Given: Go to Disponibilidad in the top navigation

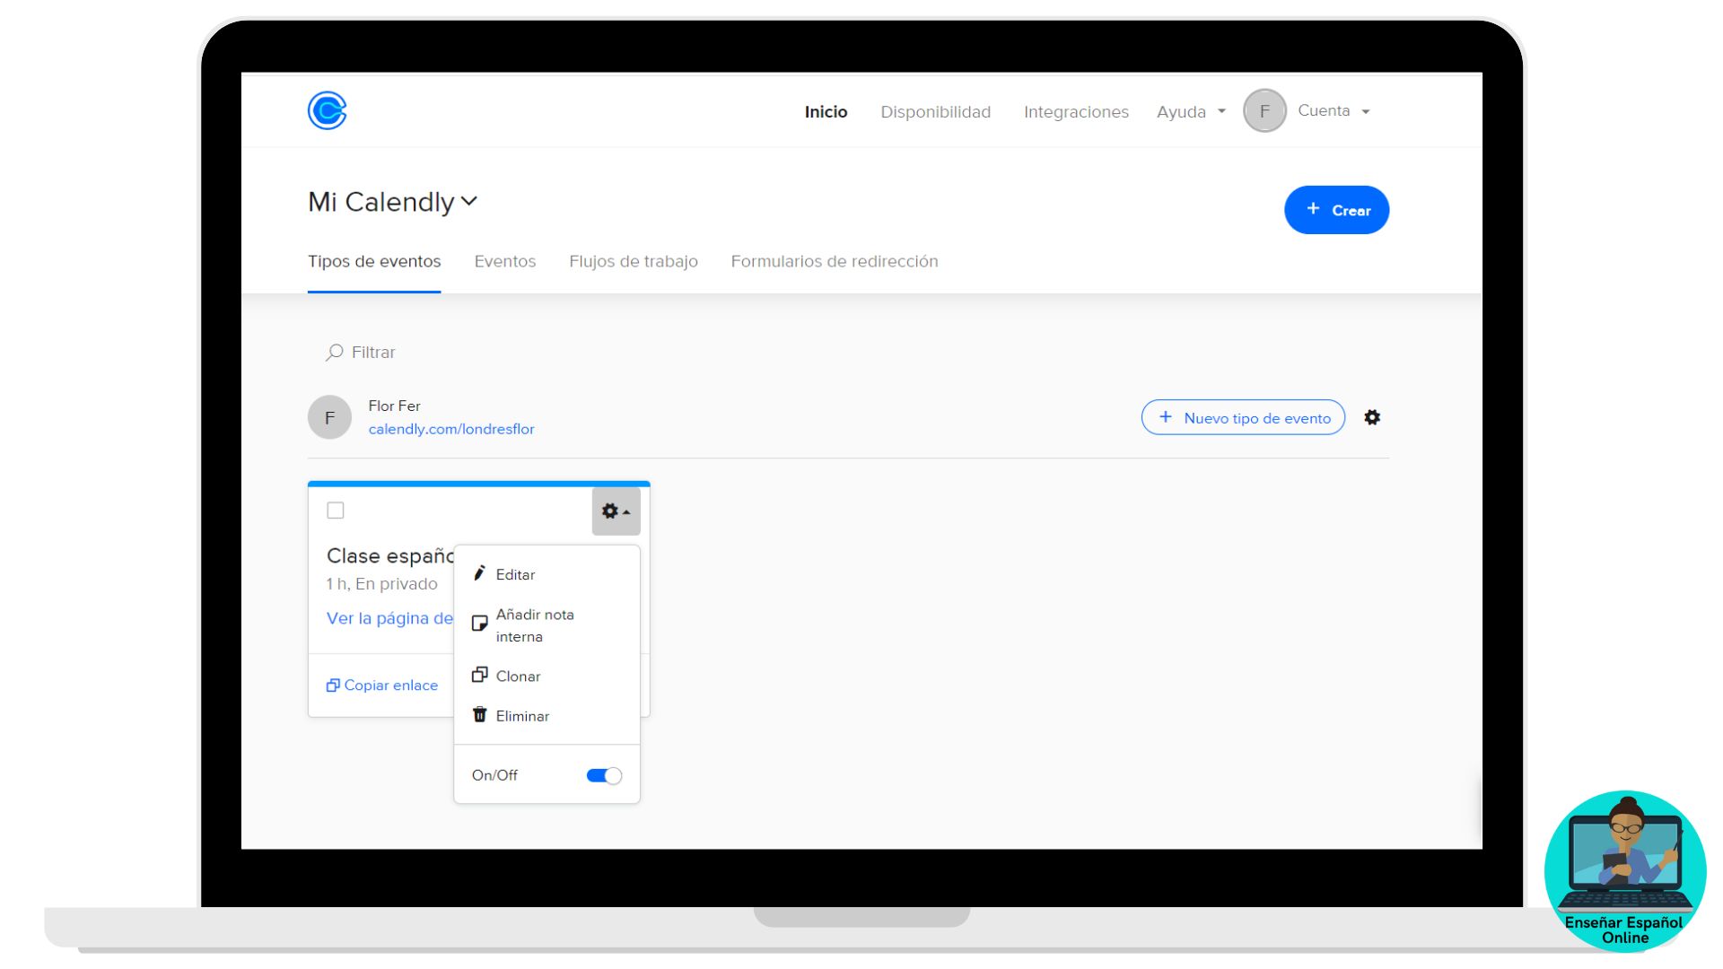Looking at the screenshot, I should point(935,112).
